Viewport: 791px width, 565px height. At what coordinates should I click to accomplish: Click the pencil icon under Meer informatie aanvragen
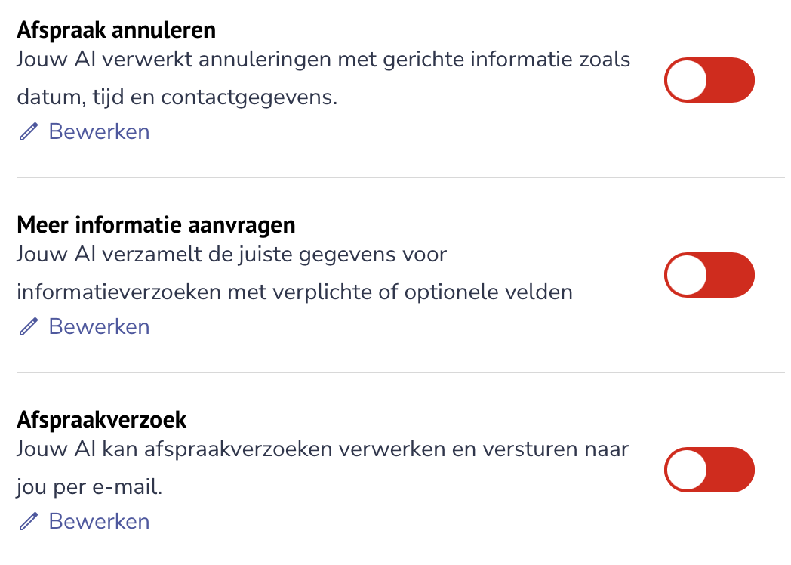28,326
